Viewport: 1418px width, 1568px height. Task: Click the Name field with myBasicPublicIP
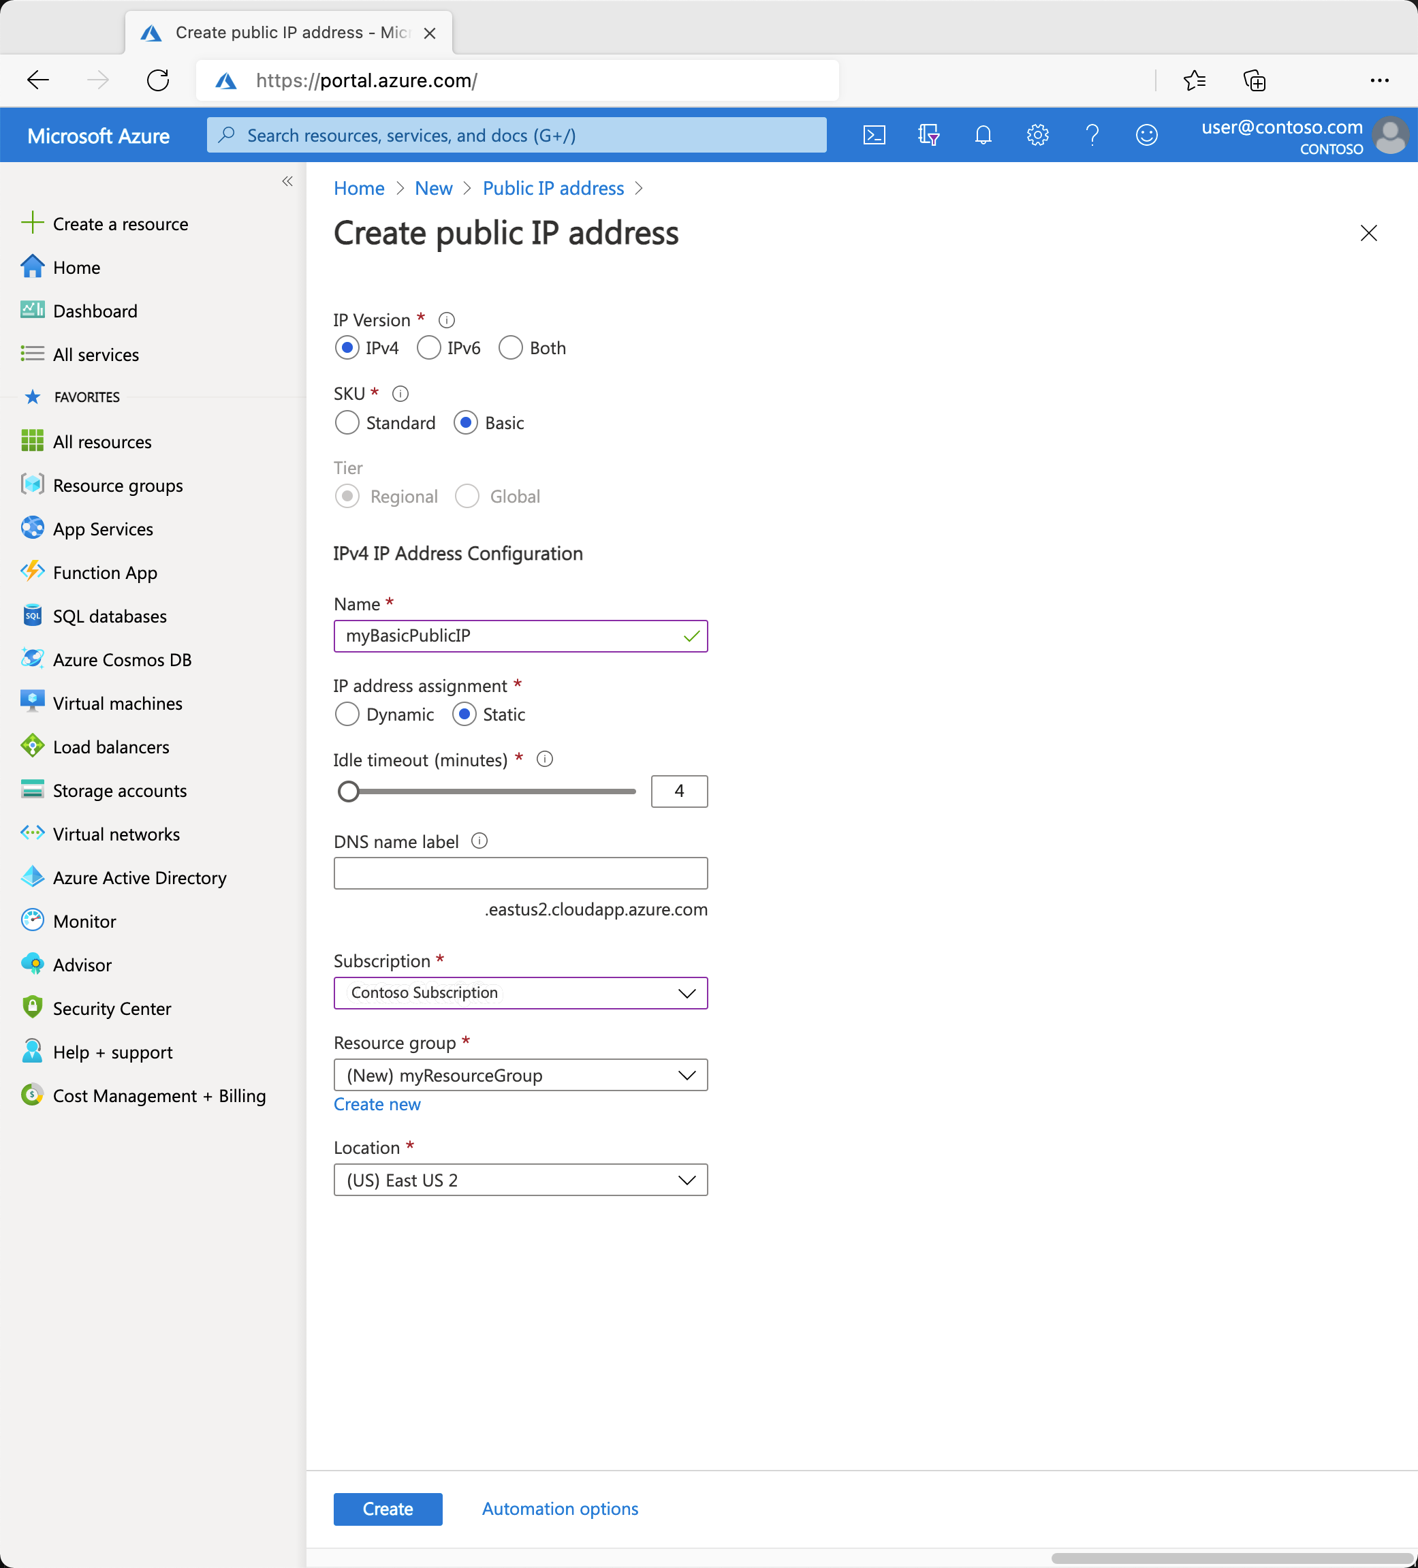tap(520, 636)
